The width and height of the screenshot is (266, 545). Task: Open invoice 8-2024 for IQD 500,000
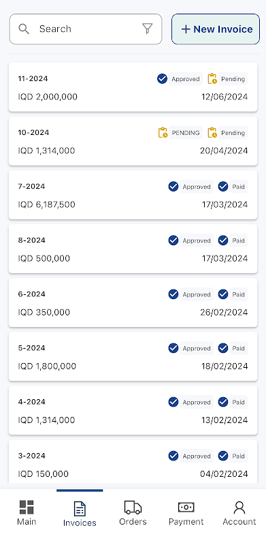(x=133, y=249)
